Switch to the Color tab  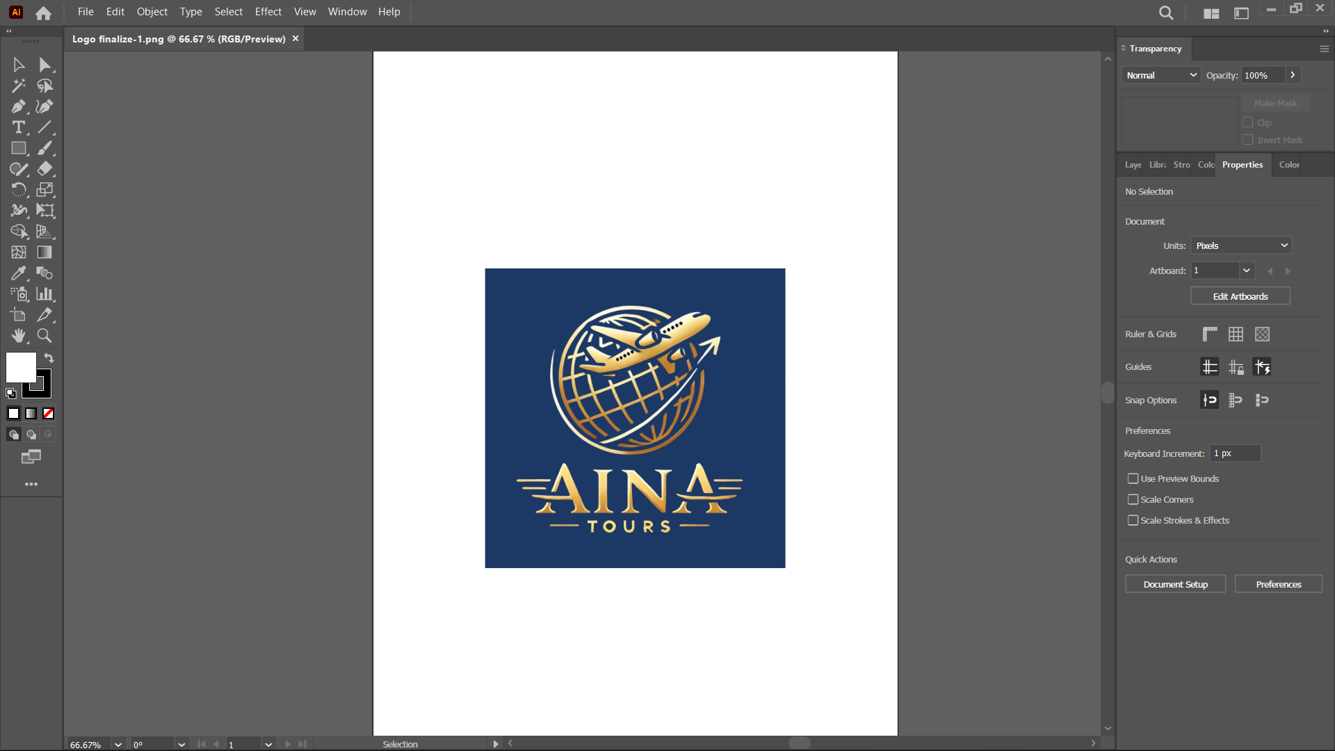click(x=1289, y=165)
